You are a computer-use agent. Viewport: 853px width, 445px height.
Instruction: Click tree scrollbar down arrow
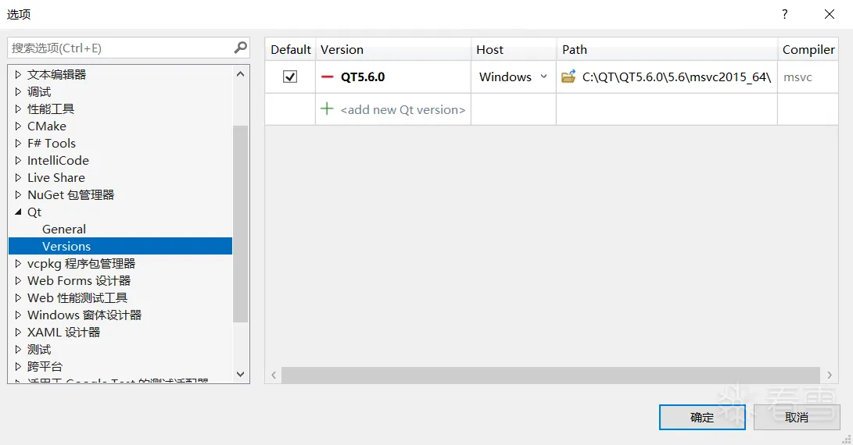[x=241, y=375]
